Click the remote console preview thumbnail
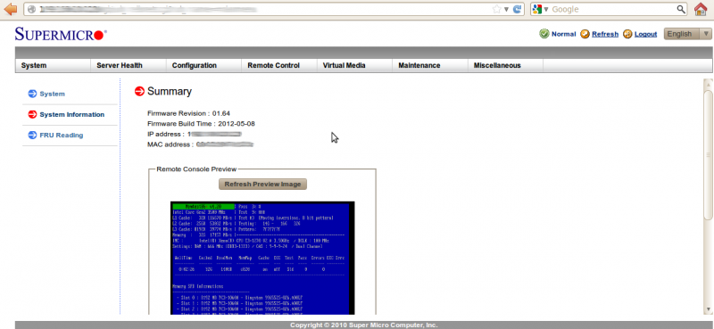This screenshot has width=714, height=329. [x=262, y=258]
